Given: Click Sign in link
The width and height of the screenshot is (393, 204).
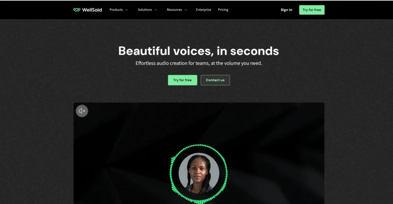Looking at the screenshot, I should coord(286,10).
